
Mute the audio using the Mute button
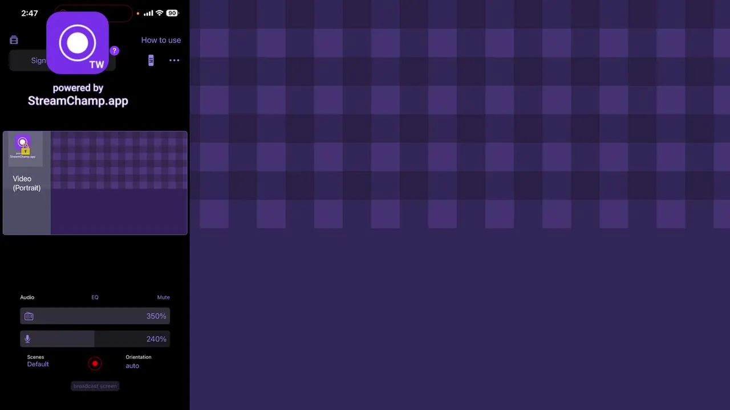(164, 297)
